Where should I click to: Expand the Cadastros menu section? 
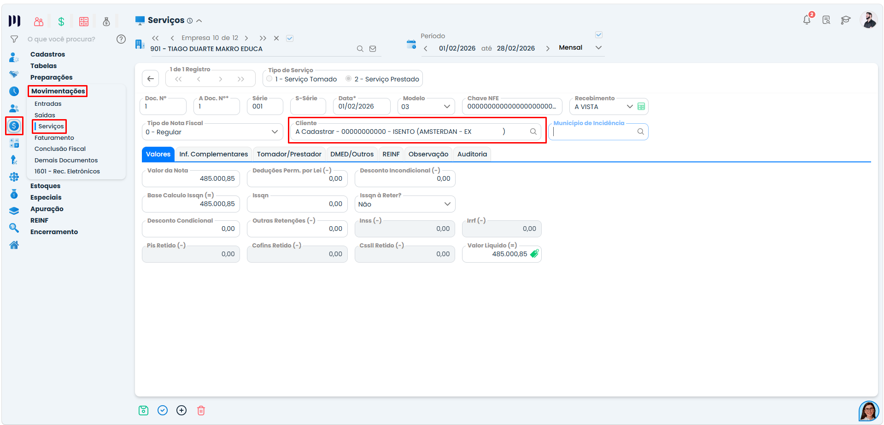pyautogui.click(x=48, y=54)
